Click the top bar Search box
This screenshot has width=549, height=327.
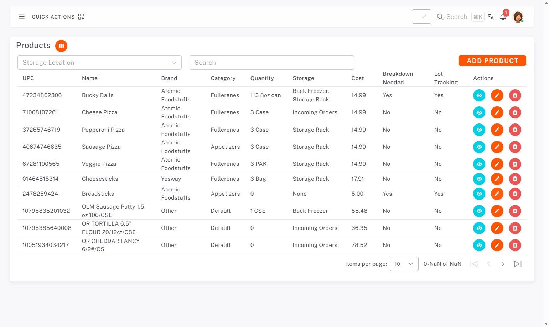pos(457,17)
